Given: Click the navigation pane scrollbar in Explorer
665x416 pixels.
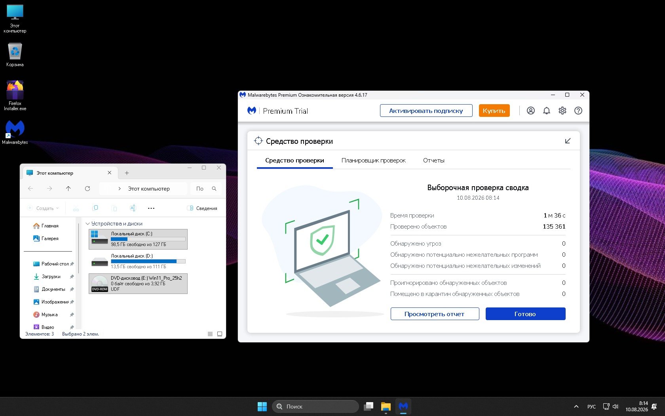Looking at the screenshot, I should click(79, 248).
